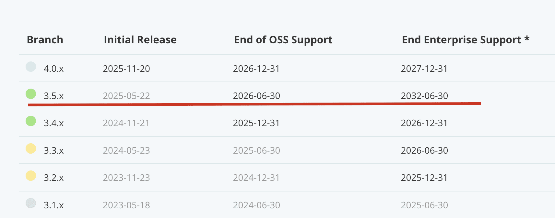Click the 2026-06-30 OSS support date for 3.5.x
This screenshot has width=555, height=218.
[256, 96]
